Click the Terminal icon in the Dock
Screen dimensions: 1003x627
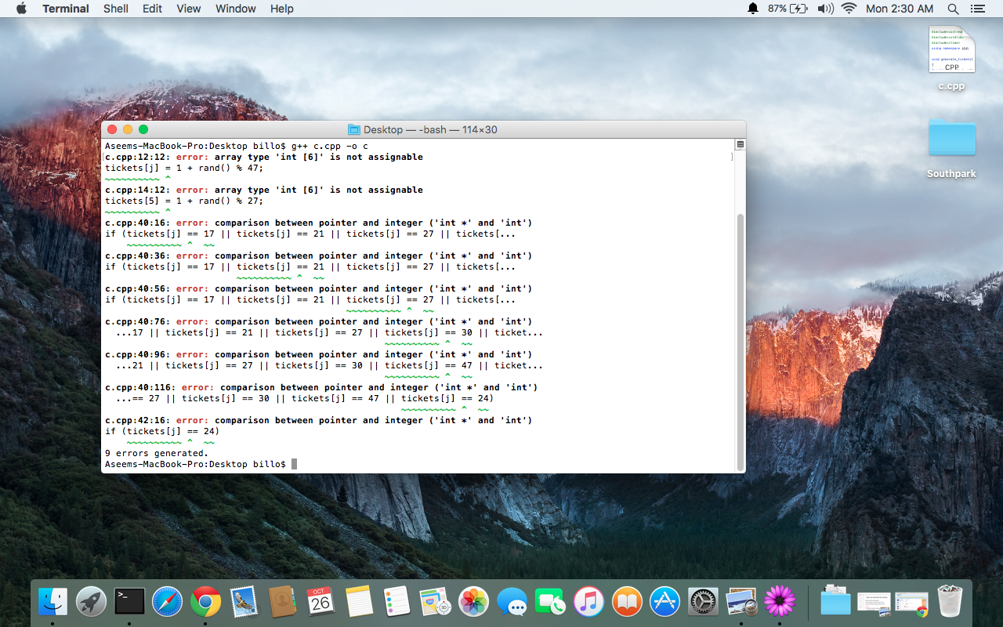tap(129, 602)
